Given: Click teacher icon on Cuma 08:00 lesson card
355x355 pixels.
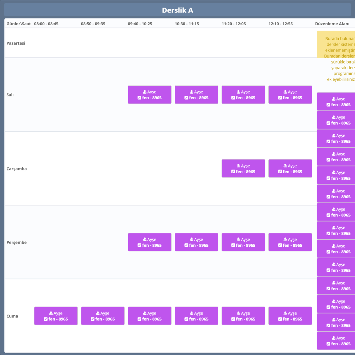Looking at the screenshot, I should 51,313.
